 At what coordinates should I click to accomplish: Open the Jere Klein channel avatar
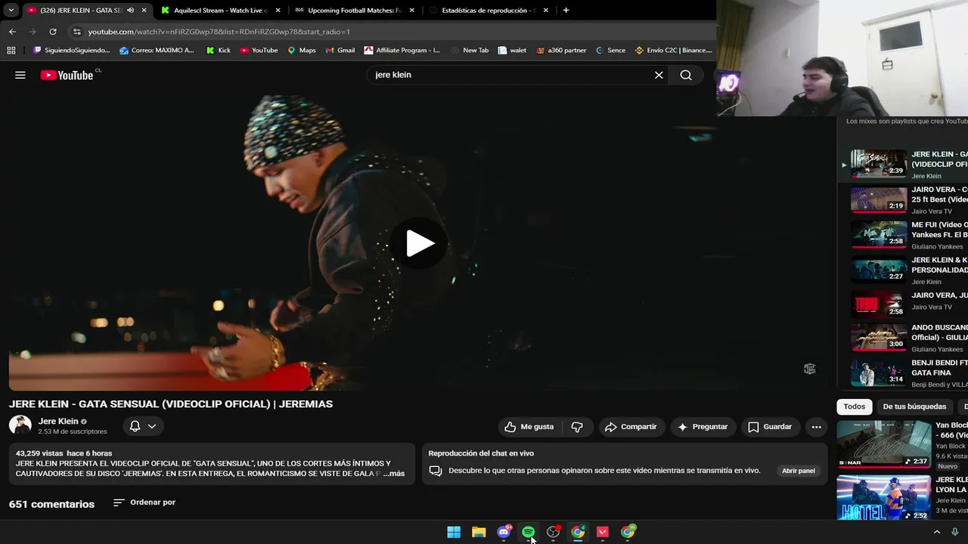[20, 425]
